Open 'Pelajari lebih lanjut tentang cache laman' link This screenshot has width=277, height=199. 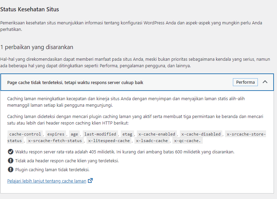pos(47,181)
